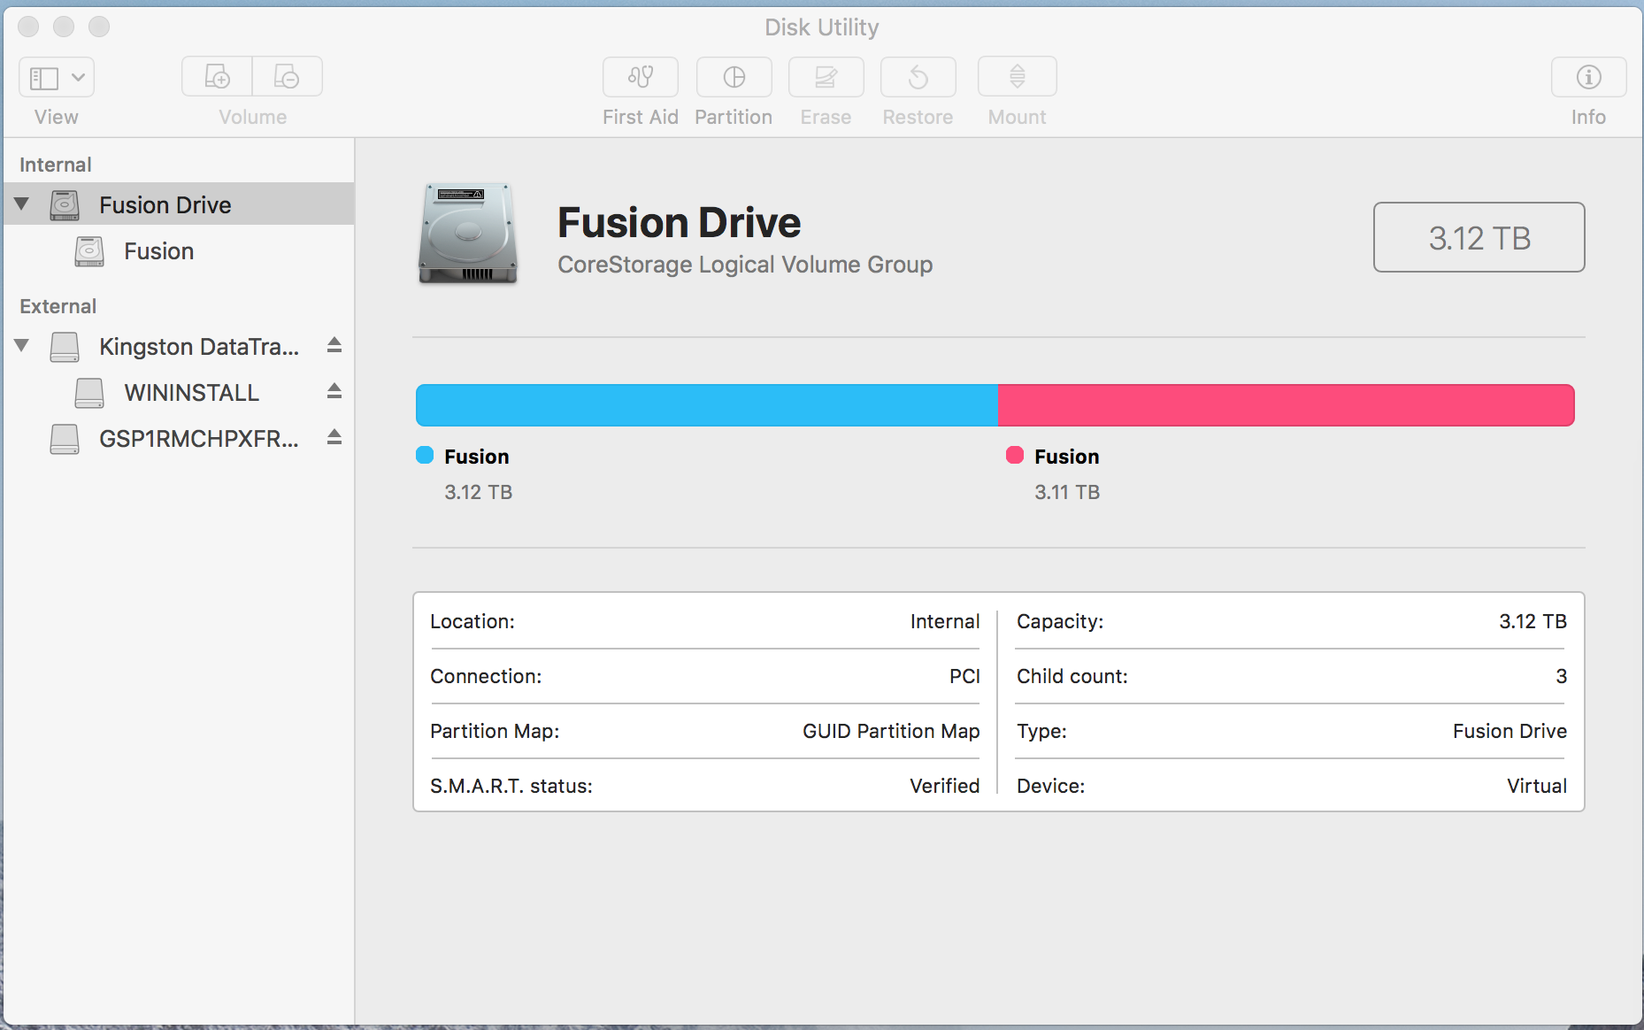Viewport: 1644px width, 1030px height.
Task: Click the blue Fusion legend dot
Action: point(425,455)
